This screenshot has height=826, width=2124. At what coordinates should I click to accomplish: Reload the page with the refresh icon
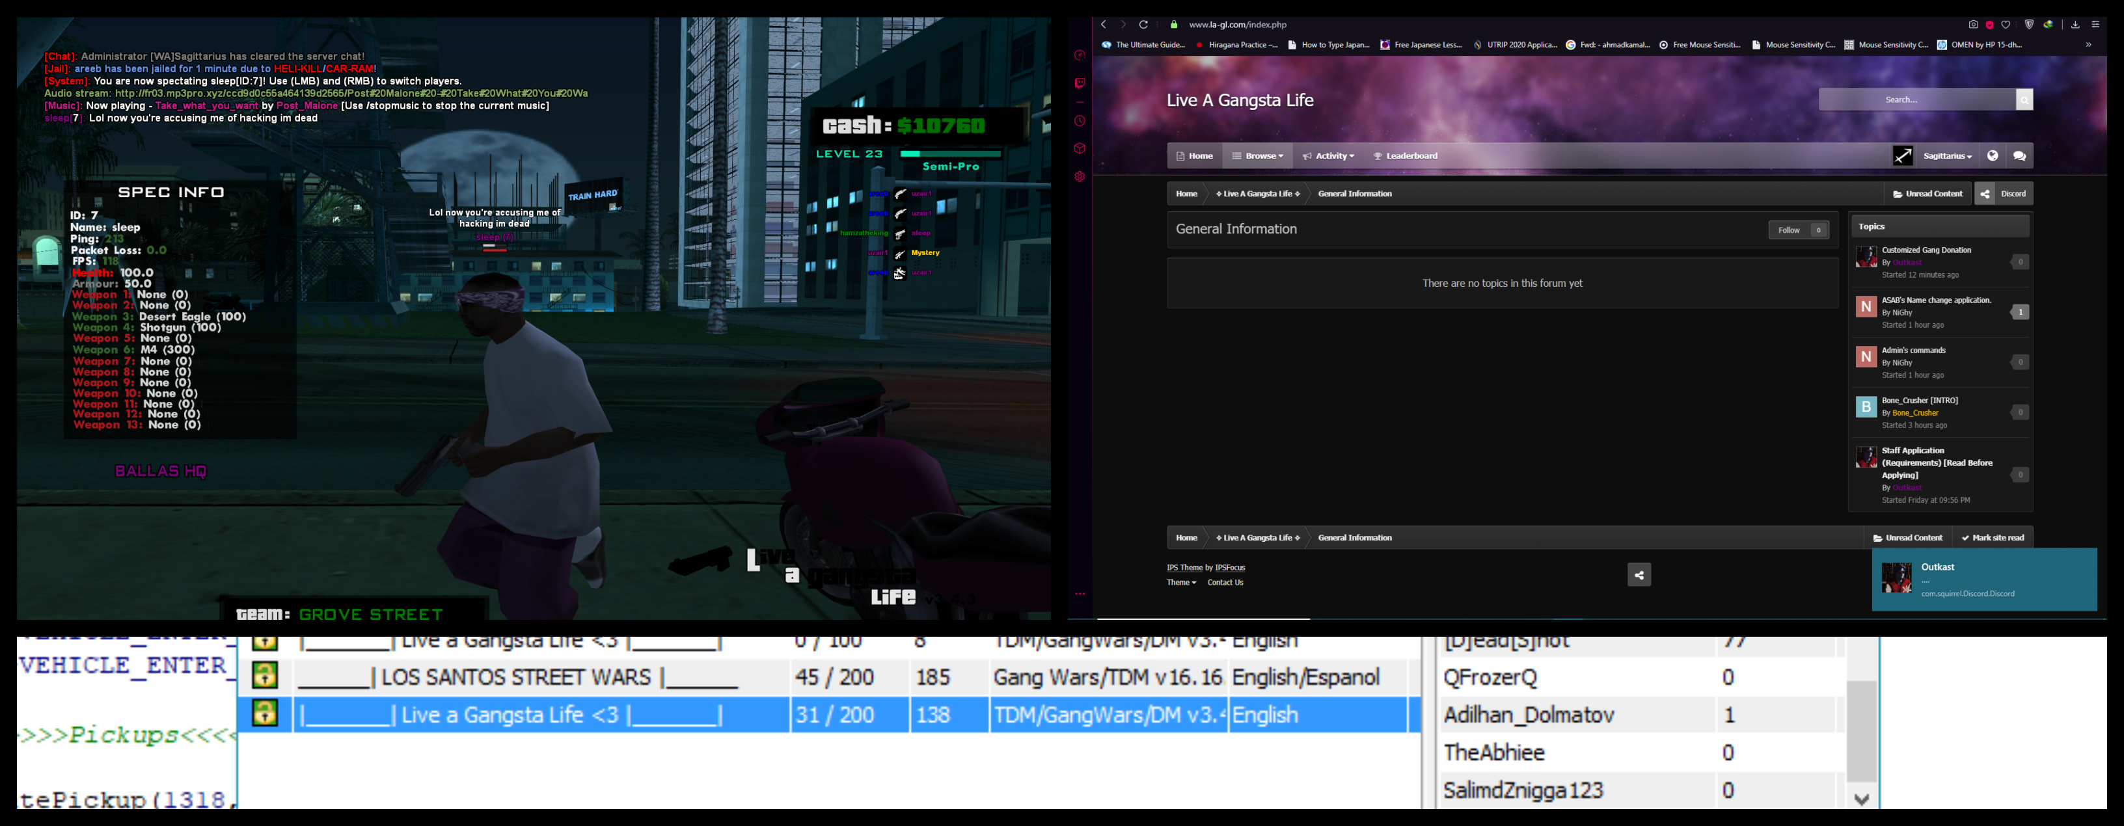pyautogui.click(x=1143, y=25)
